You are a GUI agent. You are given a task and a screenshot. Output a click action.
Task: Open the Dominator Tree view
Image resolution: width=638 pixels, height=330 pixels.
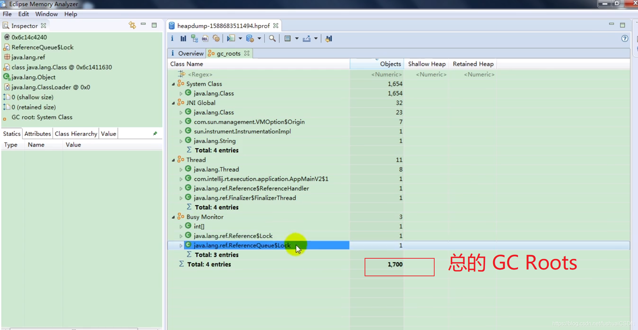pyautogui.click(x=194, y=39)
